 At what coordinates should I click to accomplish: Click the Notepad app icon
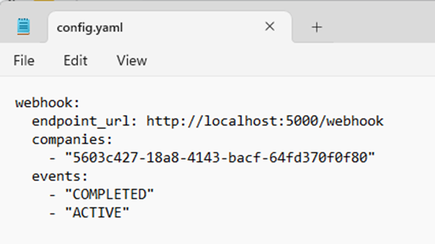24,27
